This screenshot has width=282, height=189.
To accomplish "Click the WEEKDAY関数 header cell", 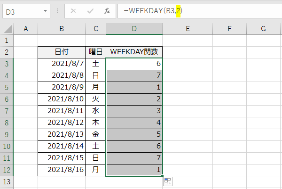I will 134,52.
